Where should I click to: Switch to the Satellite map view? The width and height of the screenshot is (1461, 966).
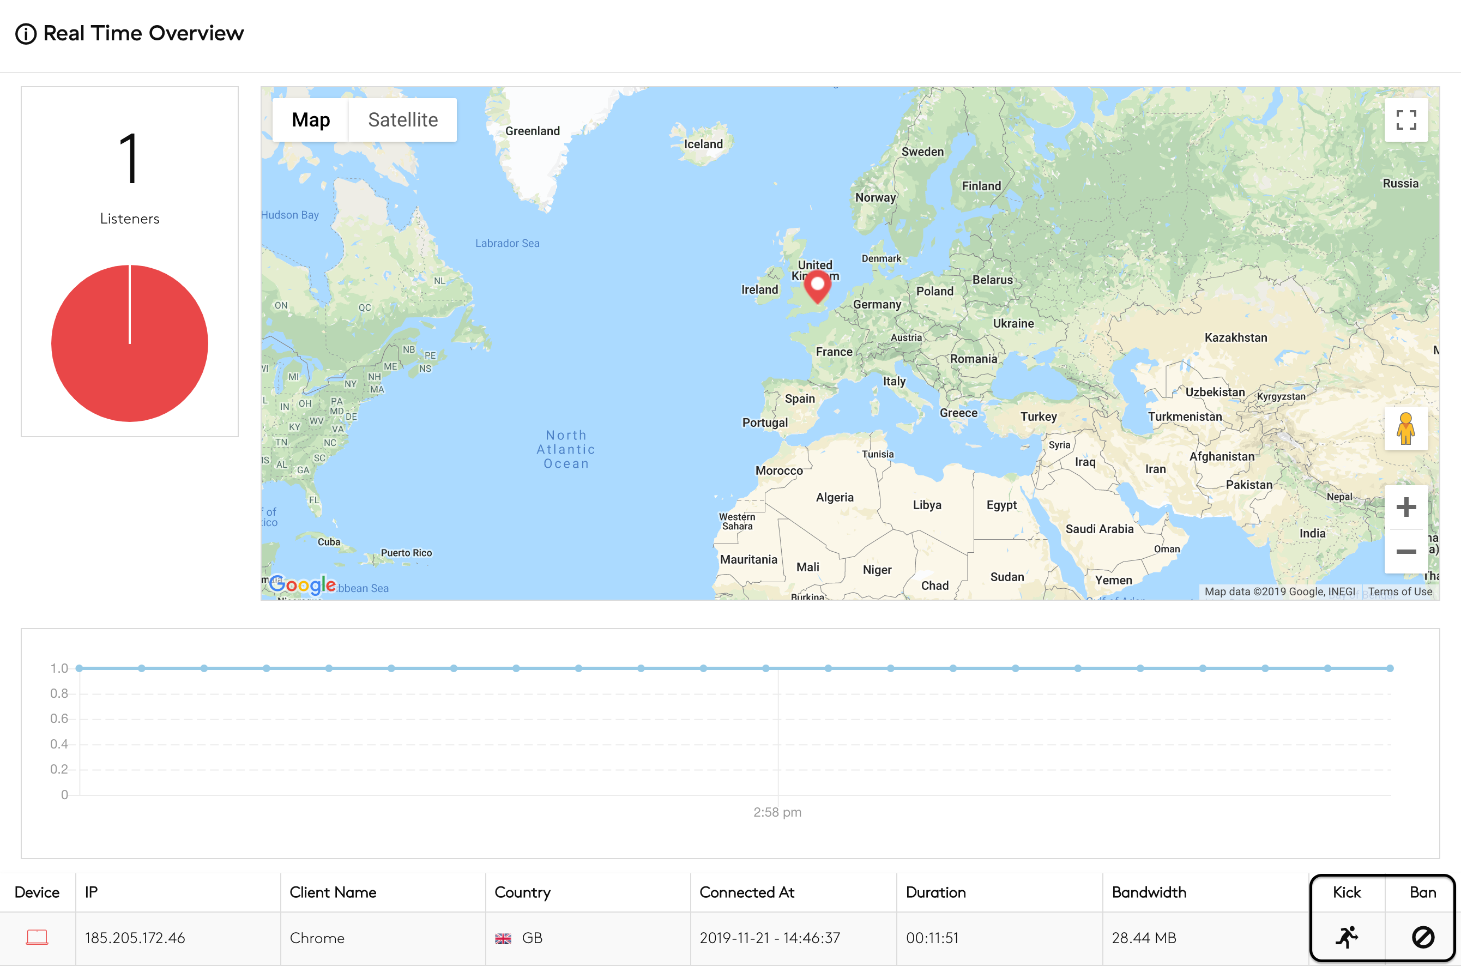tap(403, 119)
